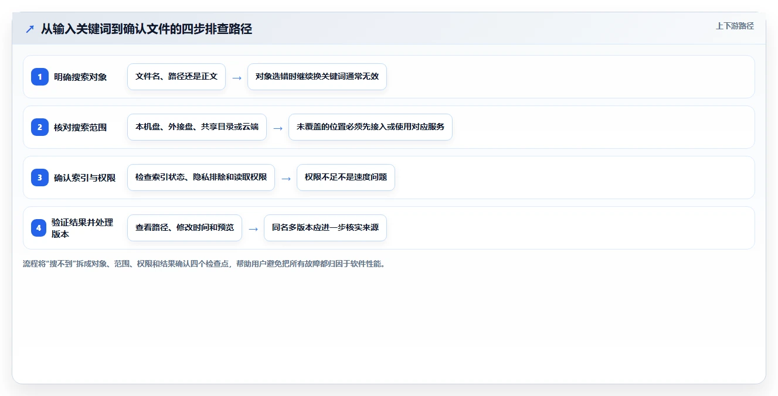Select the 明确搜索对象 step label

(80, 77)
